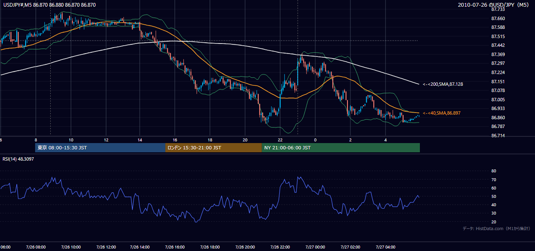
Task: Click the 7/26 16:00 time axis label
Action: click(175, 247)
